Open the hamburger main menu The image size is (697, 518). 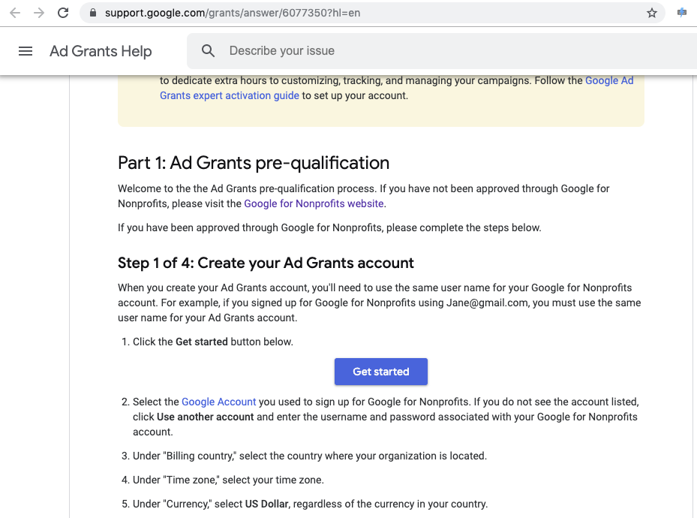(x=26, y=51)
